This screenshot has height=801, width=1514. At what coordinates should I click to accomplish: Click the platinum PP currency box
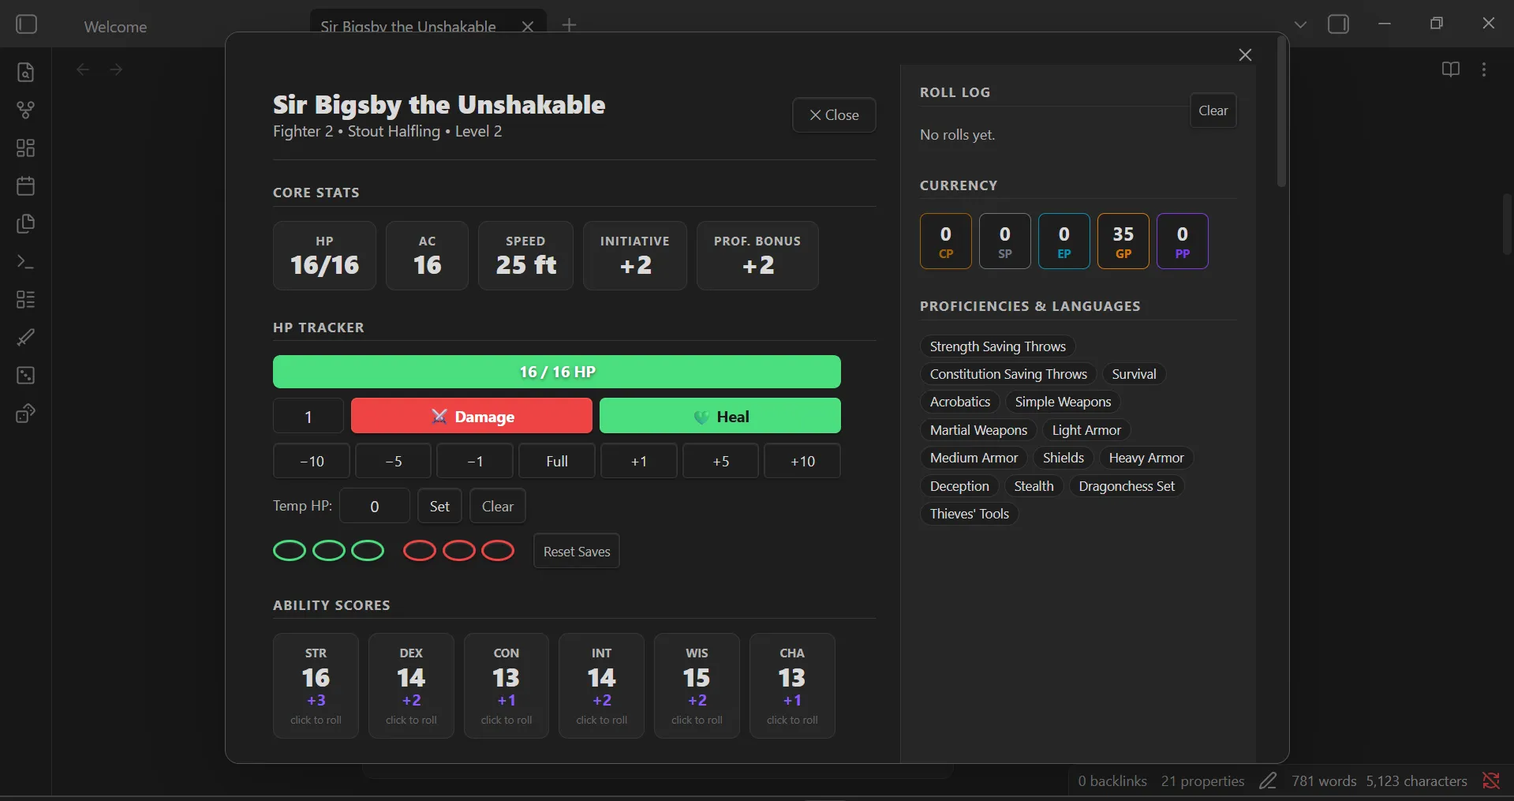tap(1183, 241)
